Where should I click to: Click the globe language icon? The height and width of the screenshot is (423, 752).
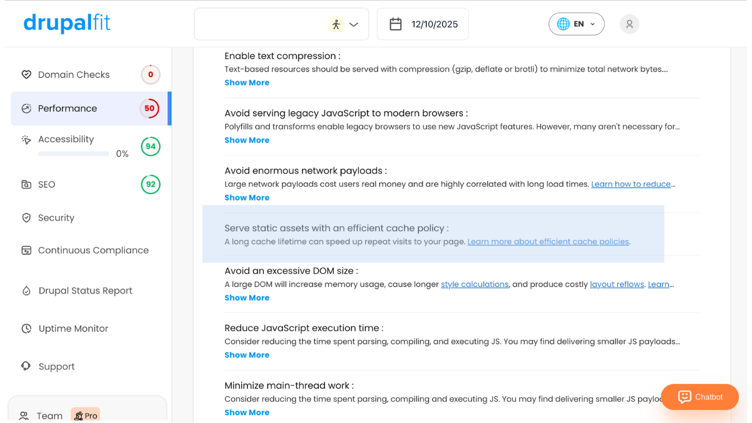click(563, 24)
